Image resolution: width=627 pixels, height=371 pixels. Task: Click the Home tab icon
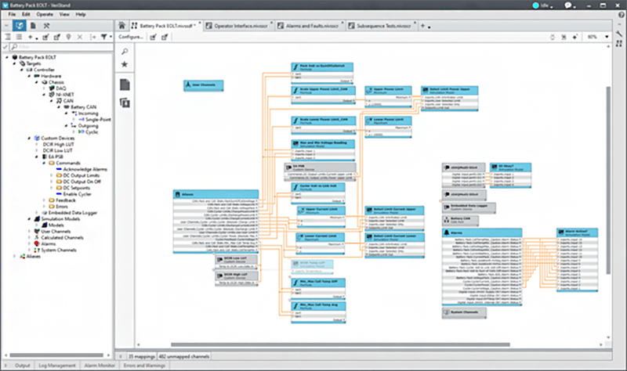point(122,26)
